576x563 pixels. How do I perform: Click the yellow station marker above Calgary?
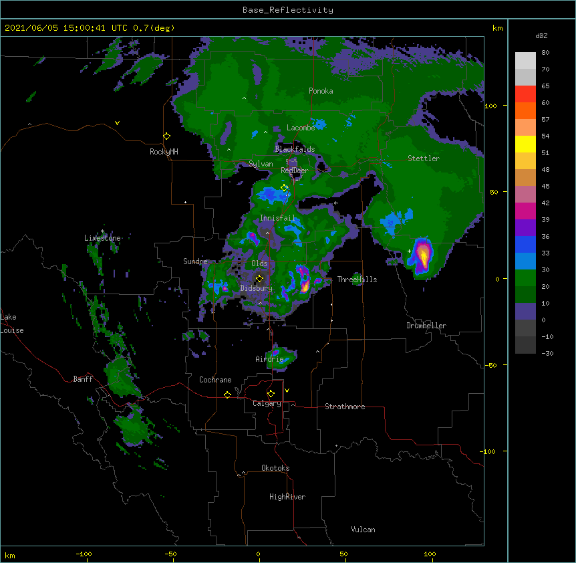click(271, 394)
